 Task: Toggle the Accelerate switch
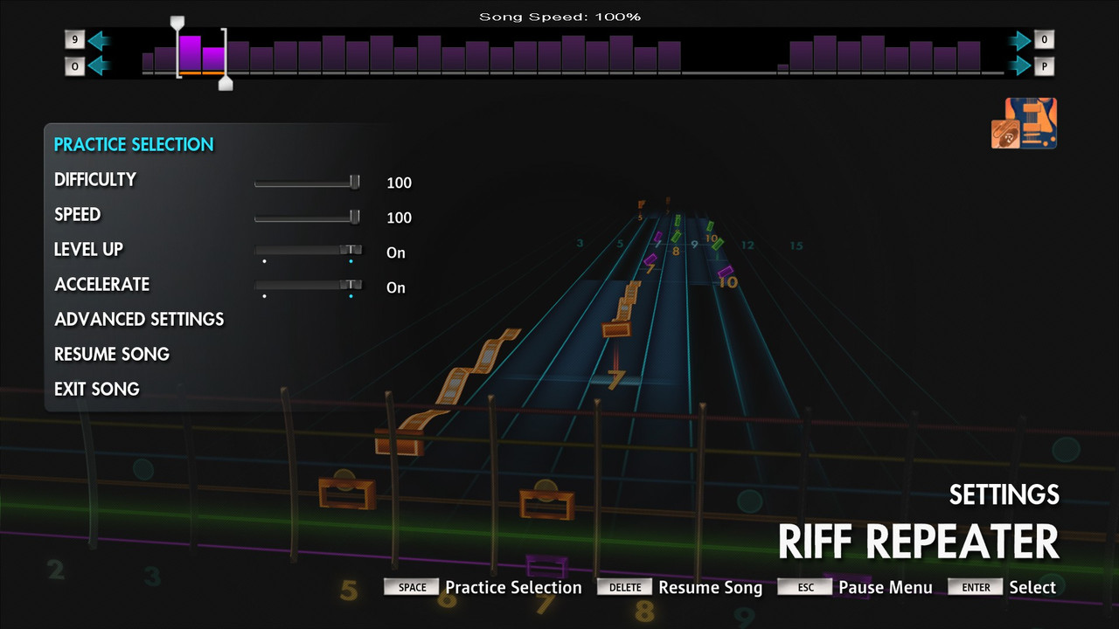point(308,287)
